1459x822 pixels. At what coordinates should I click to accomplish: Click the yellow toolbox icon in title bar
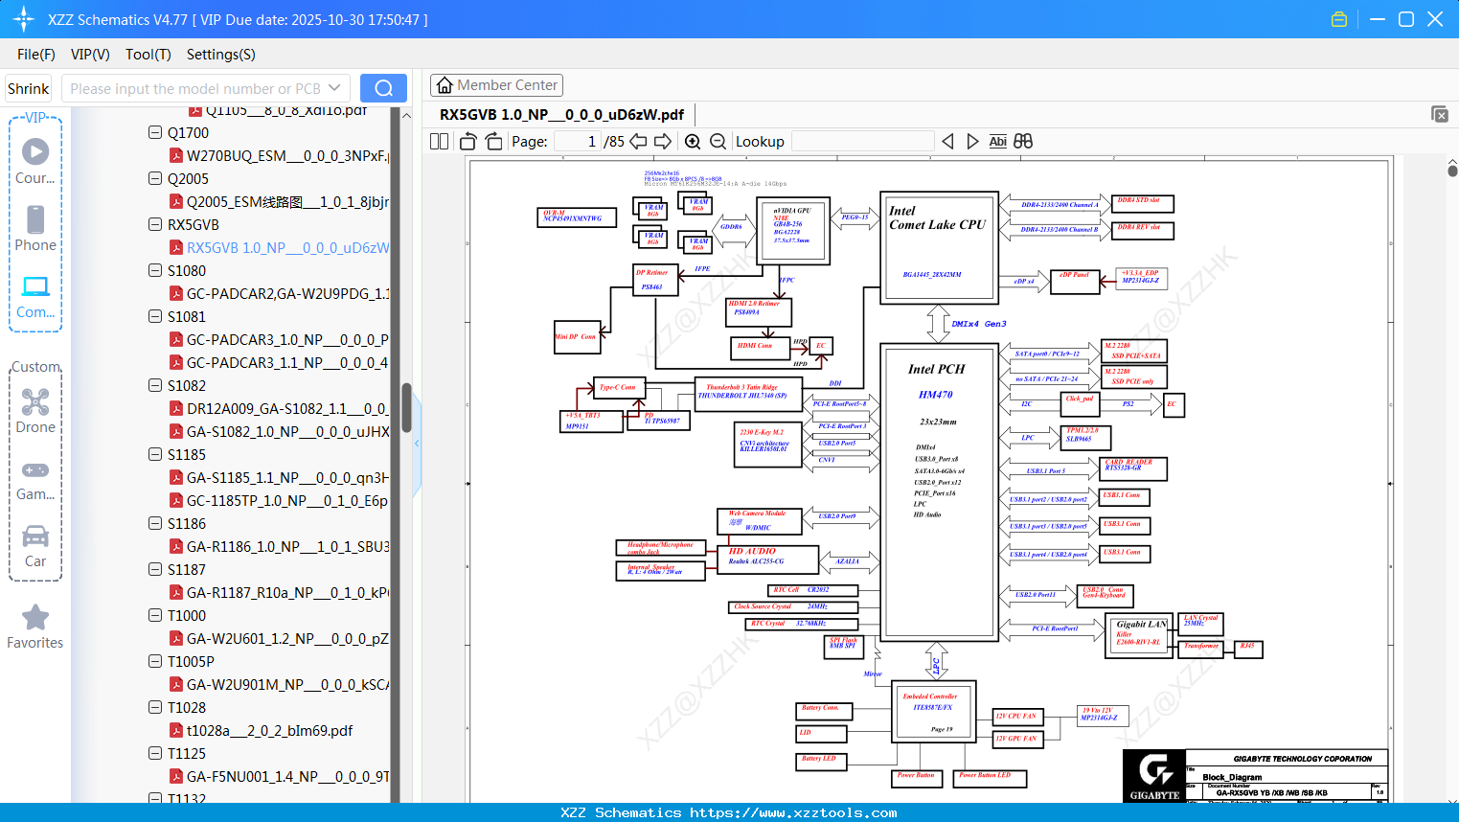click(1339, 19)
